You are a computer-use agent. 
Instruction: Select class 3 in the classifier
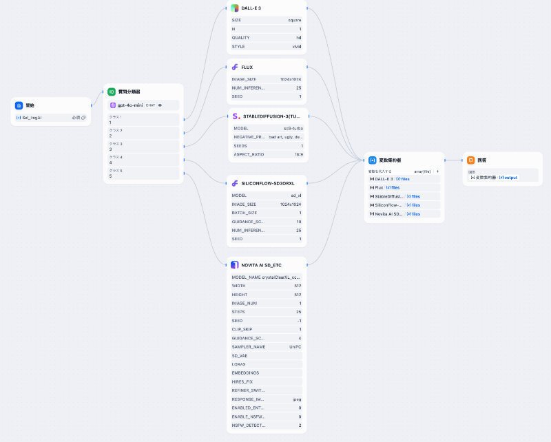pos(143,147)
